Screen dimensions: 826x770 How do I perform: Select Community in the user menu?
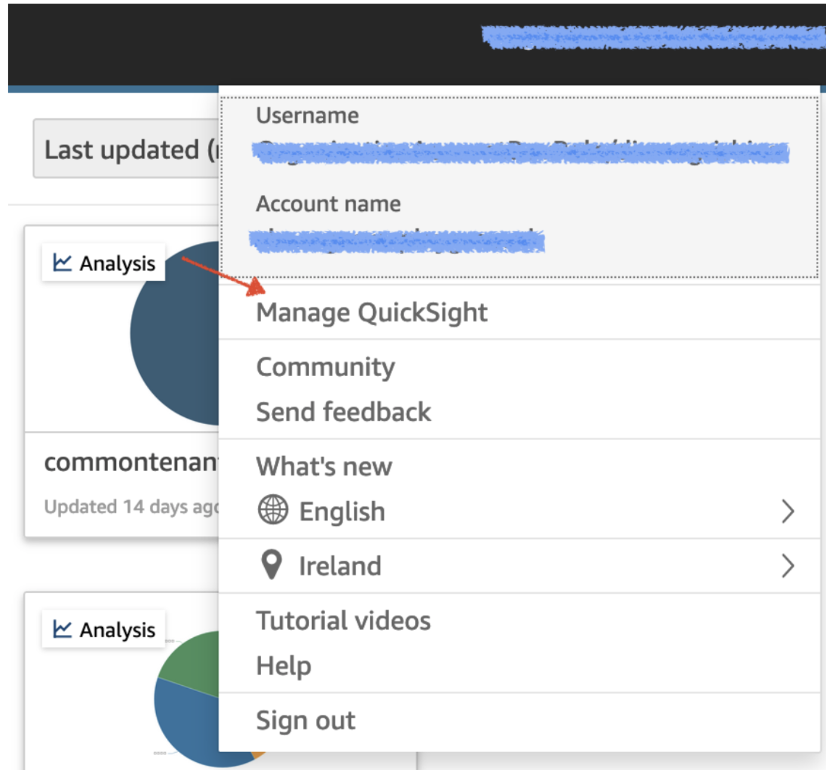tap(325, 367)
